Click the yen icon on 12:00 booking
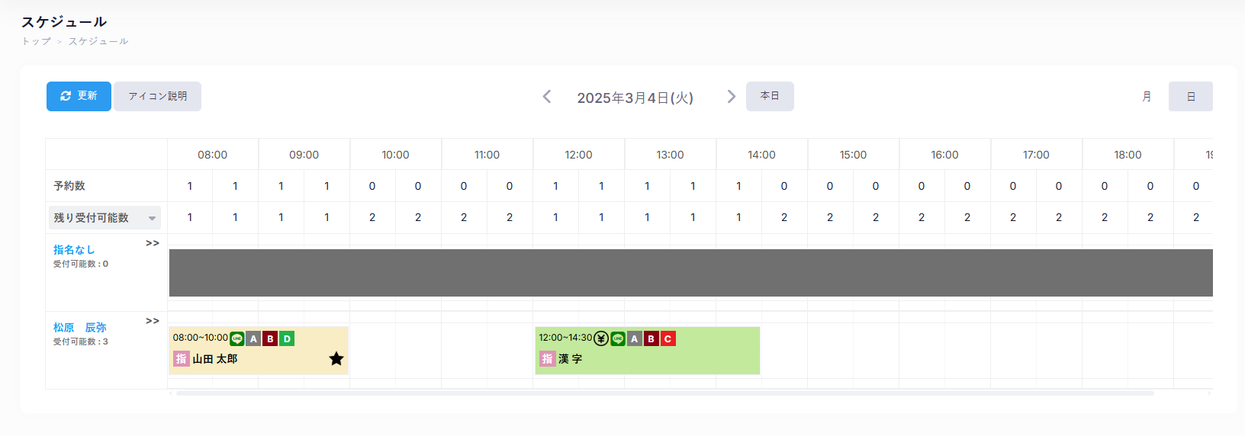Image resolution: width=1245 pixels, height=436 pixels. (x=601, y=338)
